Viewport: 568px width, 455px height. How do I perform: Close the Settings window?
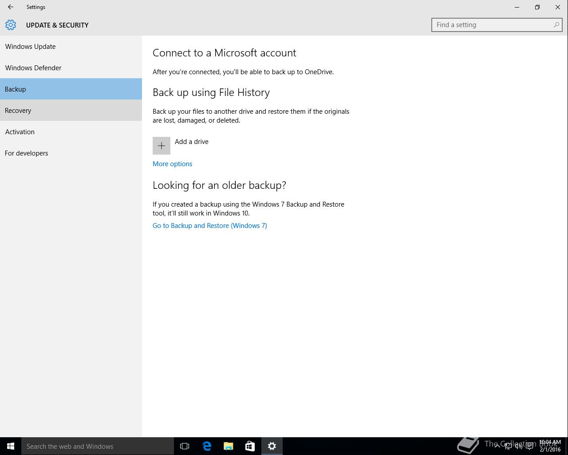558,7
